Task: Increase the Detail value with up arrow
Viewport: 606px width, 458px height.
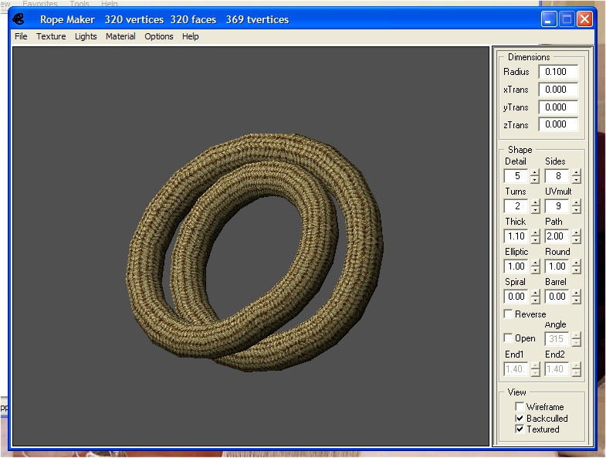Action: 535,173
